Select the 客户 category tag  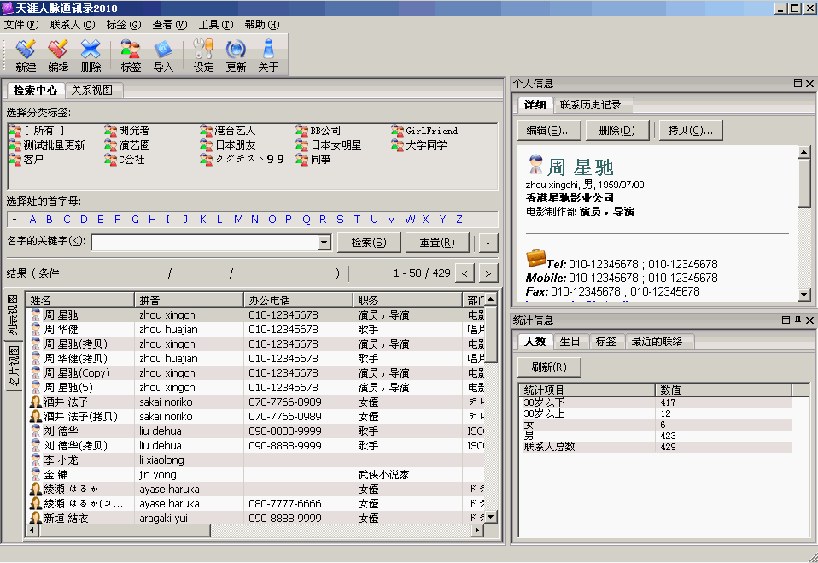coord(26,160)
